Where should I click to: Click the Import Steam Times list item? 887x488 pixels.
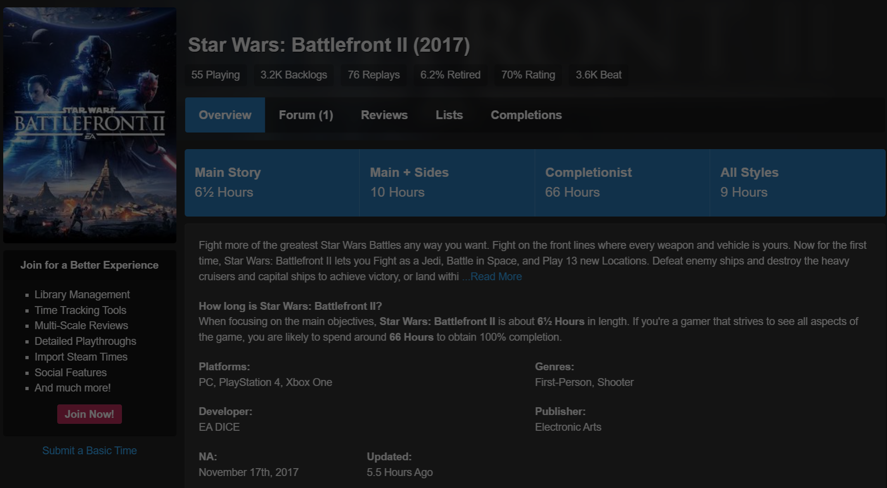[81, 357]
